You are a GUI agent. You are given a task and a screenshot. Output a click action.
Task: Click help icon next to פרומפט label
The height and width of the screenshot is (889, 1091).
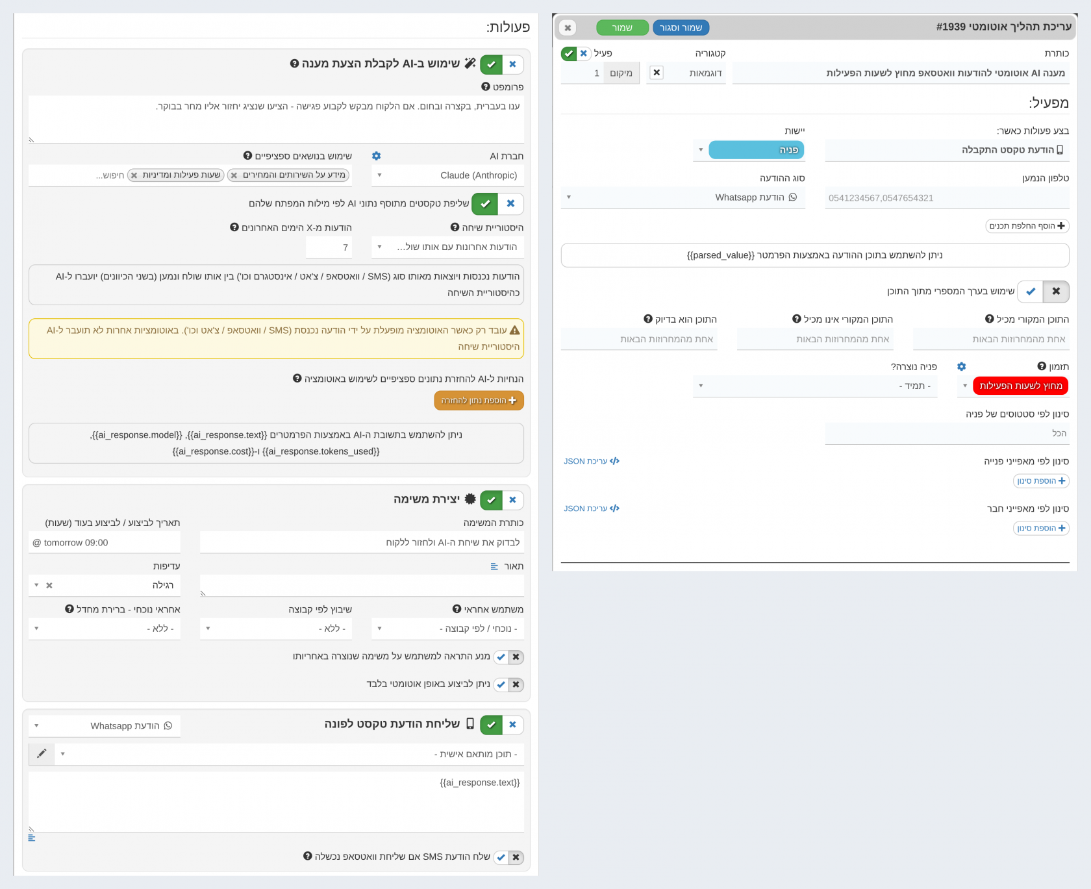pos(485,86)
